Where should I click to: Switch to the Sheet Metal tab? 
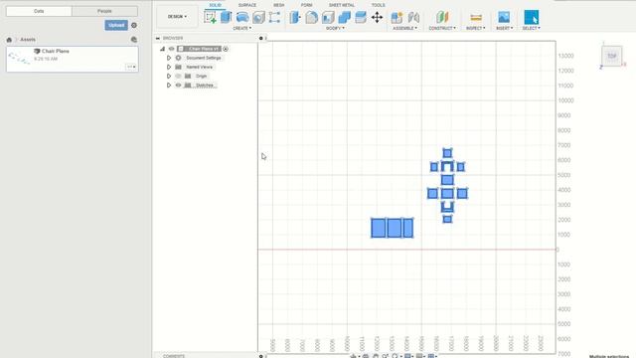pyautogui.click(x=342, y=5)
